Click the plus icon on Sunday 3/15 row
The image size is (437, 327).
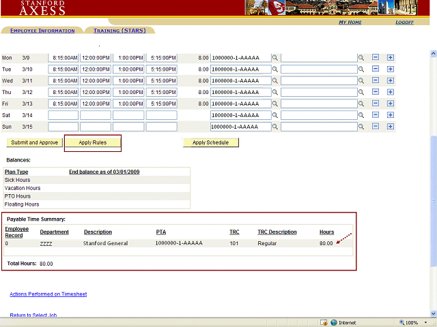391,127
